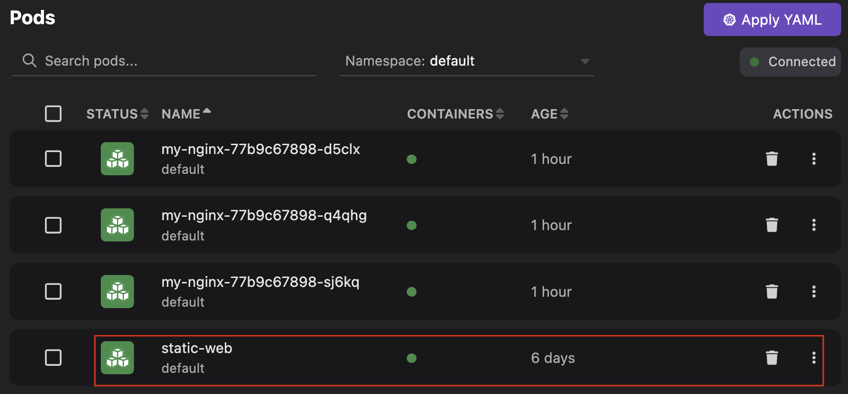Open the my-nginx-77b9c67898-q4qhg pod link
The width and height of the screenshot is (848, 394).
264,216
